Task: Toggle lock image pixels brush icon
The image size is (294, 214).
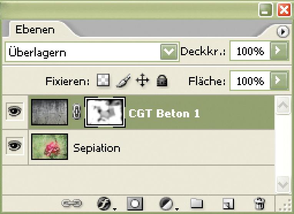Action: click(123, 81)
